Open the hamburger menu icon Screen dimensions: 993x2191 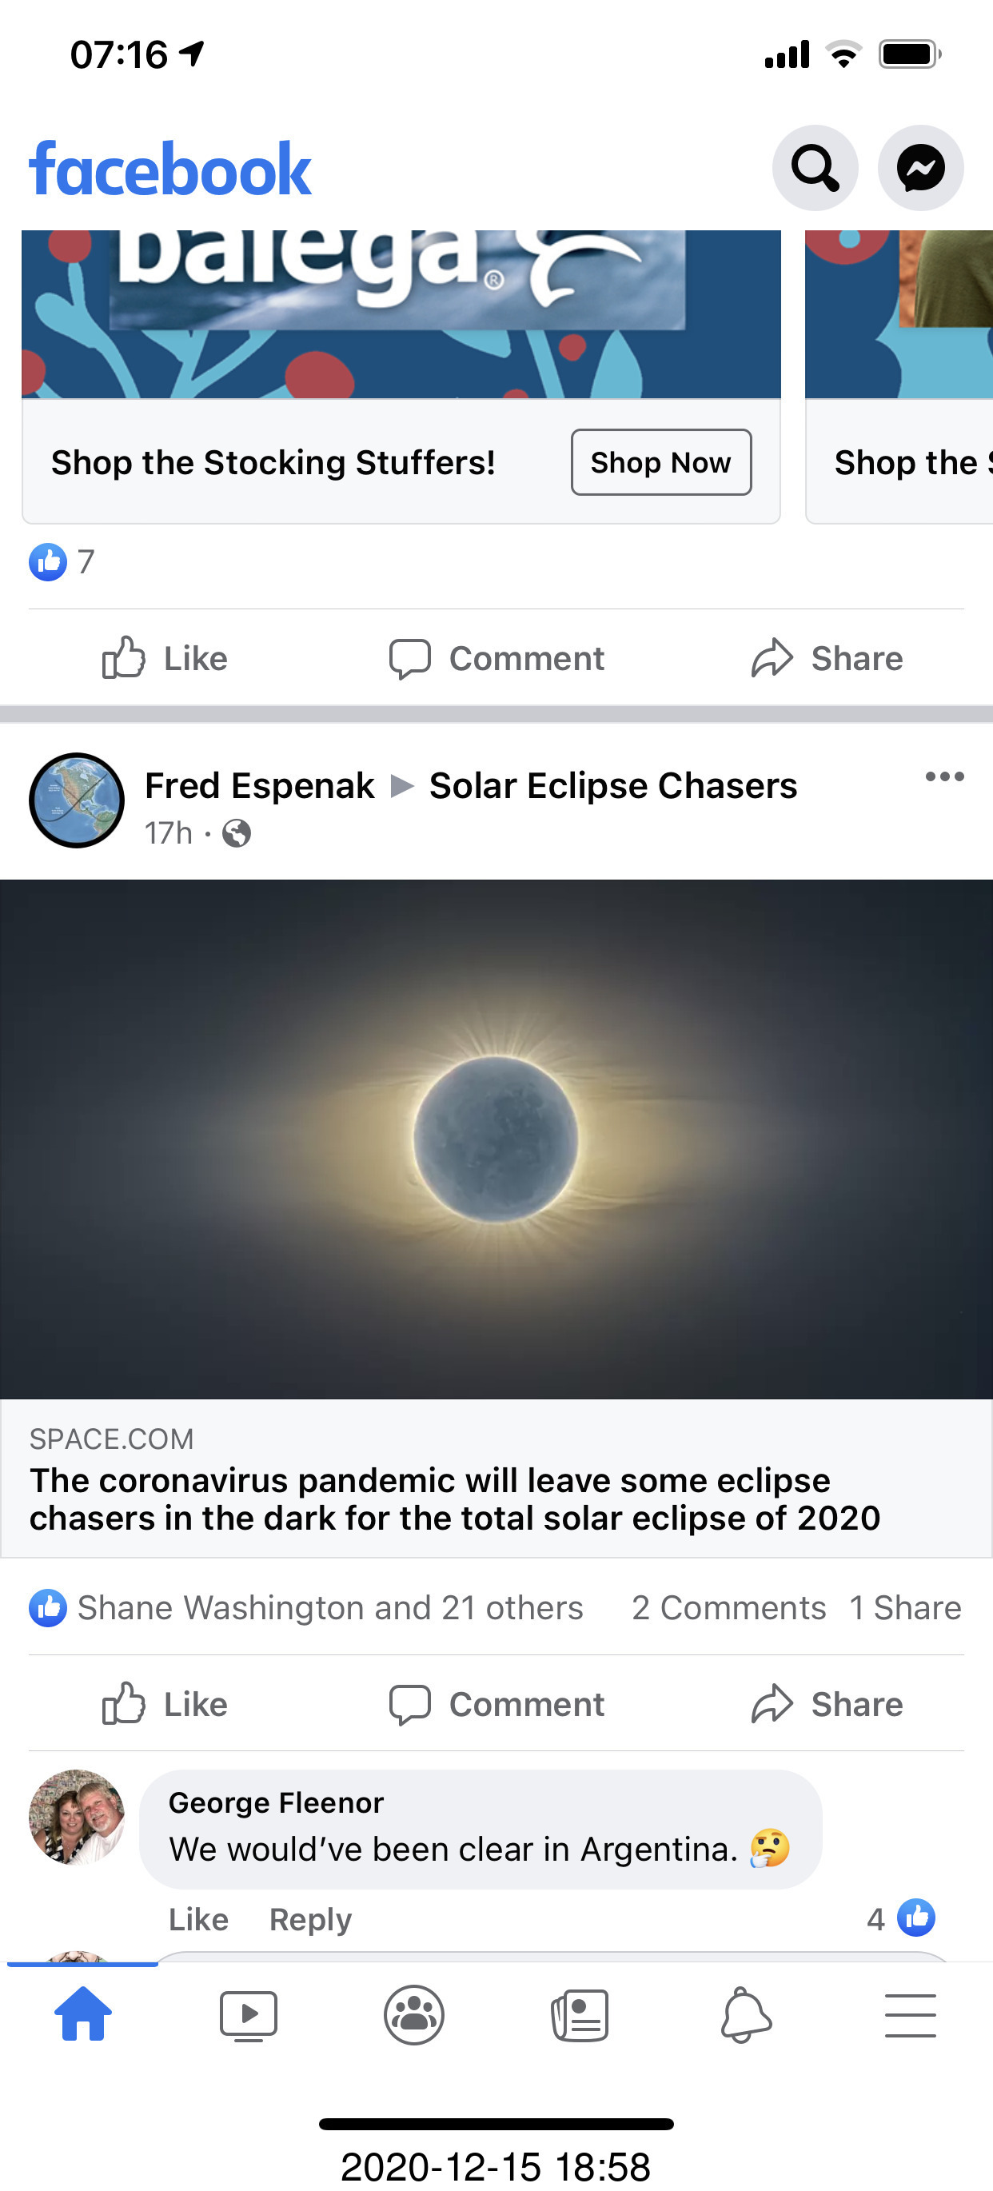(911, 2014)
